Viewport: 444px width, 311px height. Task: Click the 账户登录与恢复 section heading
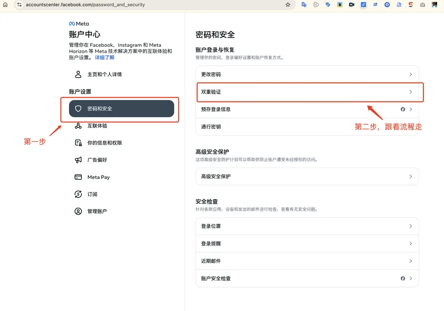click(x=215, y=50)
